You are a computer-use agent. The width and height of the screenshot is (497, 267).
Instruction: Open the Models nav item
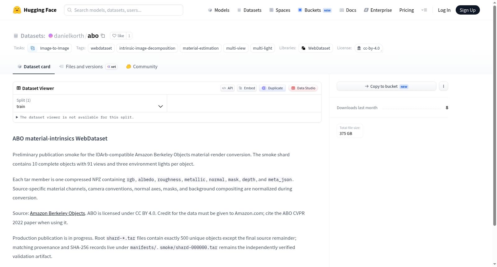pos(219,10)
